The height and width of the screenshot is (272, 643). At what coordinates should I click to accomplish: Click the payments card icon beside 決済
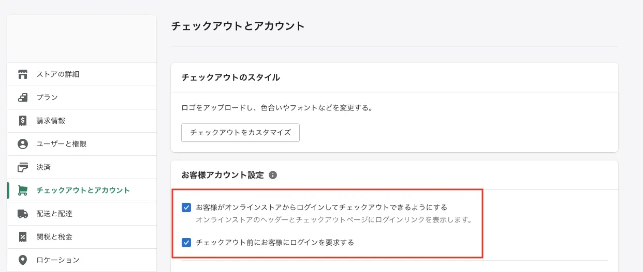click(22, 167)
